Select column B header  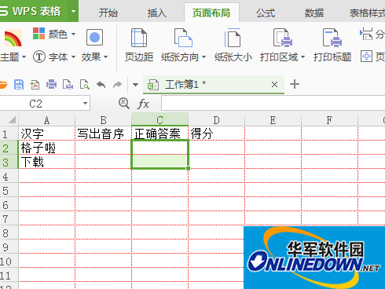tap(103, 120)
